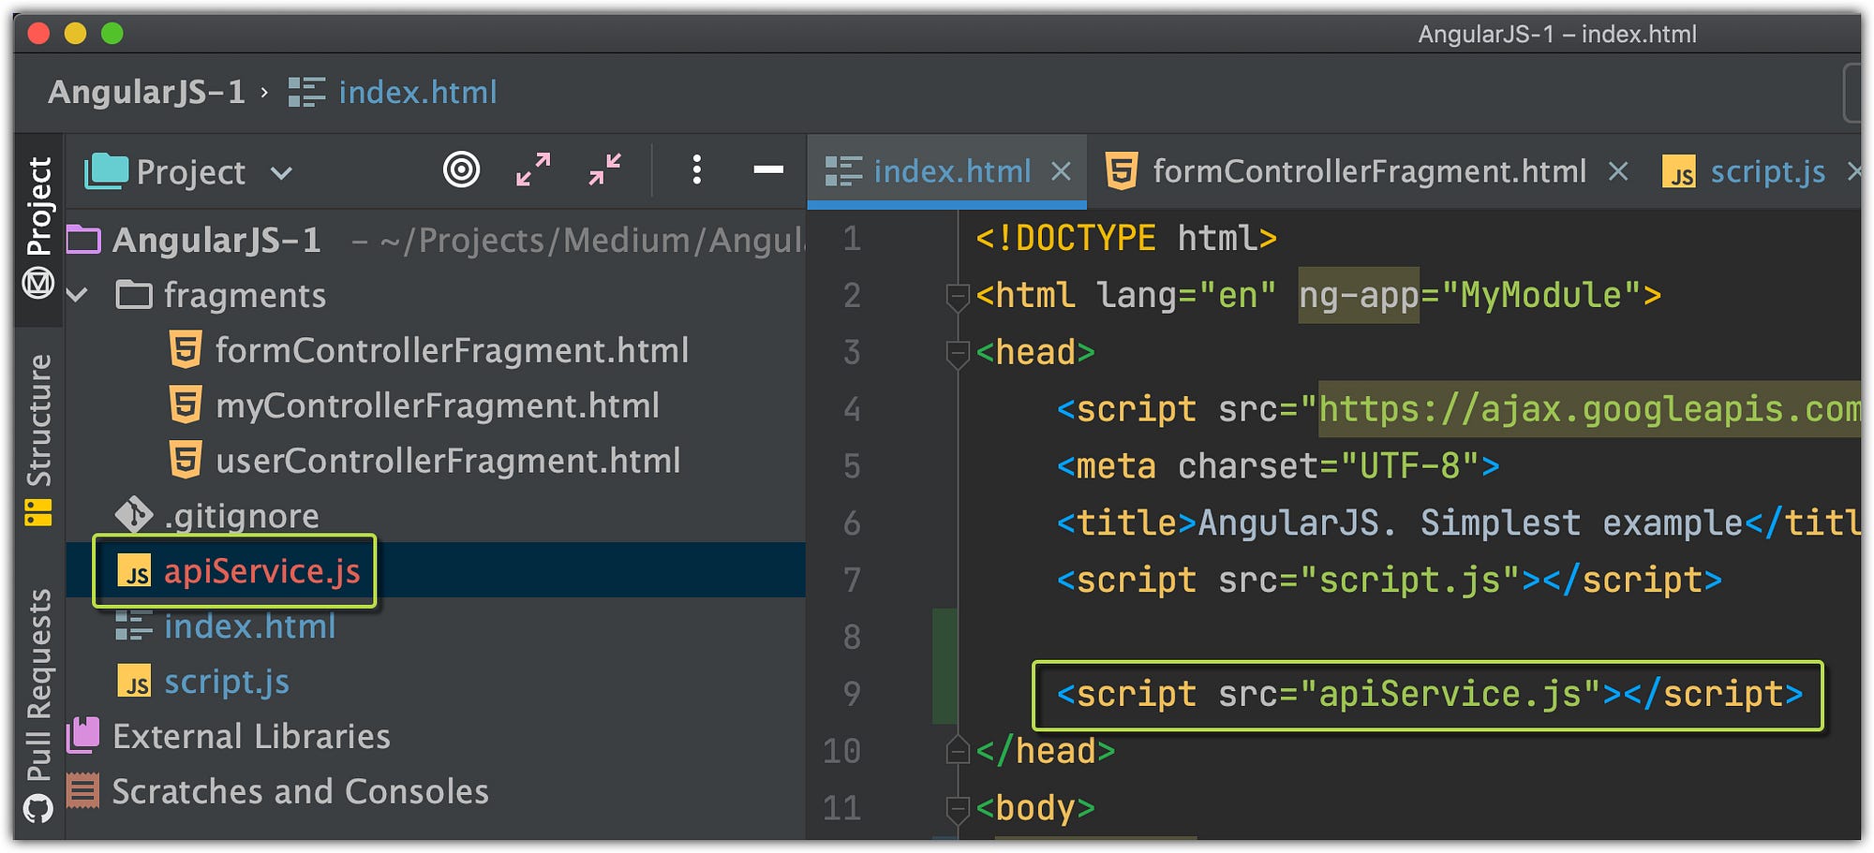The height and width of the screenshot is (853, 1874).
Task: Click the yellow minimize window button
Action: 75,34
